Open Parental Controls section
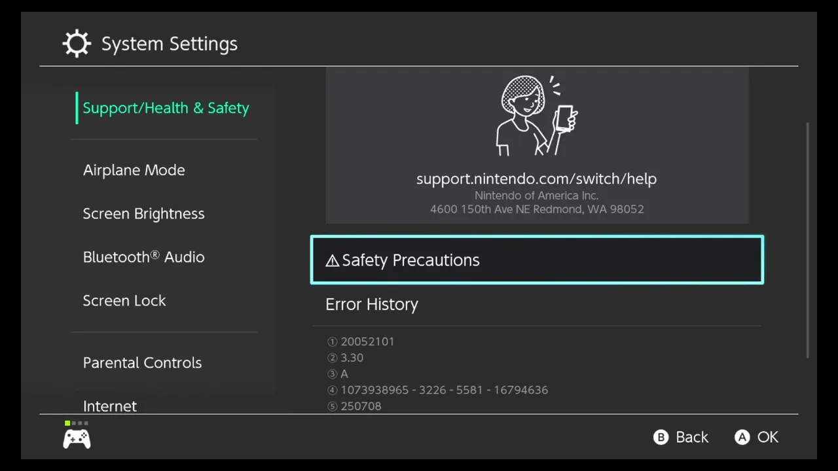The width and height of the screenshot is (838, 471). coord(142,363)
